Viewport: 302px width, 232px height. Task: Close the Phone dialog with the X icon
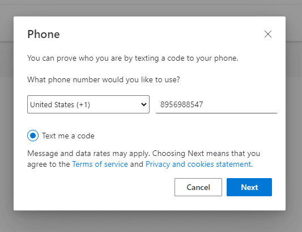click(267, 34)
